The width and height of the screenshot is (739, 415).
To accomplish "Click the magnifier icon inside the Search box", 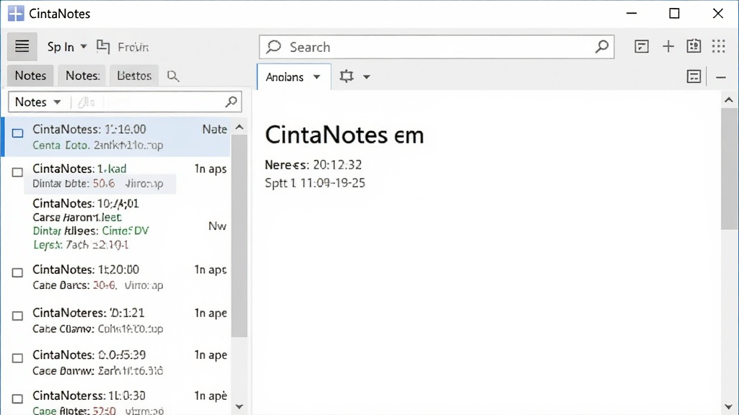I will coord(602,47).
